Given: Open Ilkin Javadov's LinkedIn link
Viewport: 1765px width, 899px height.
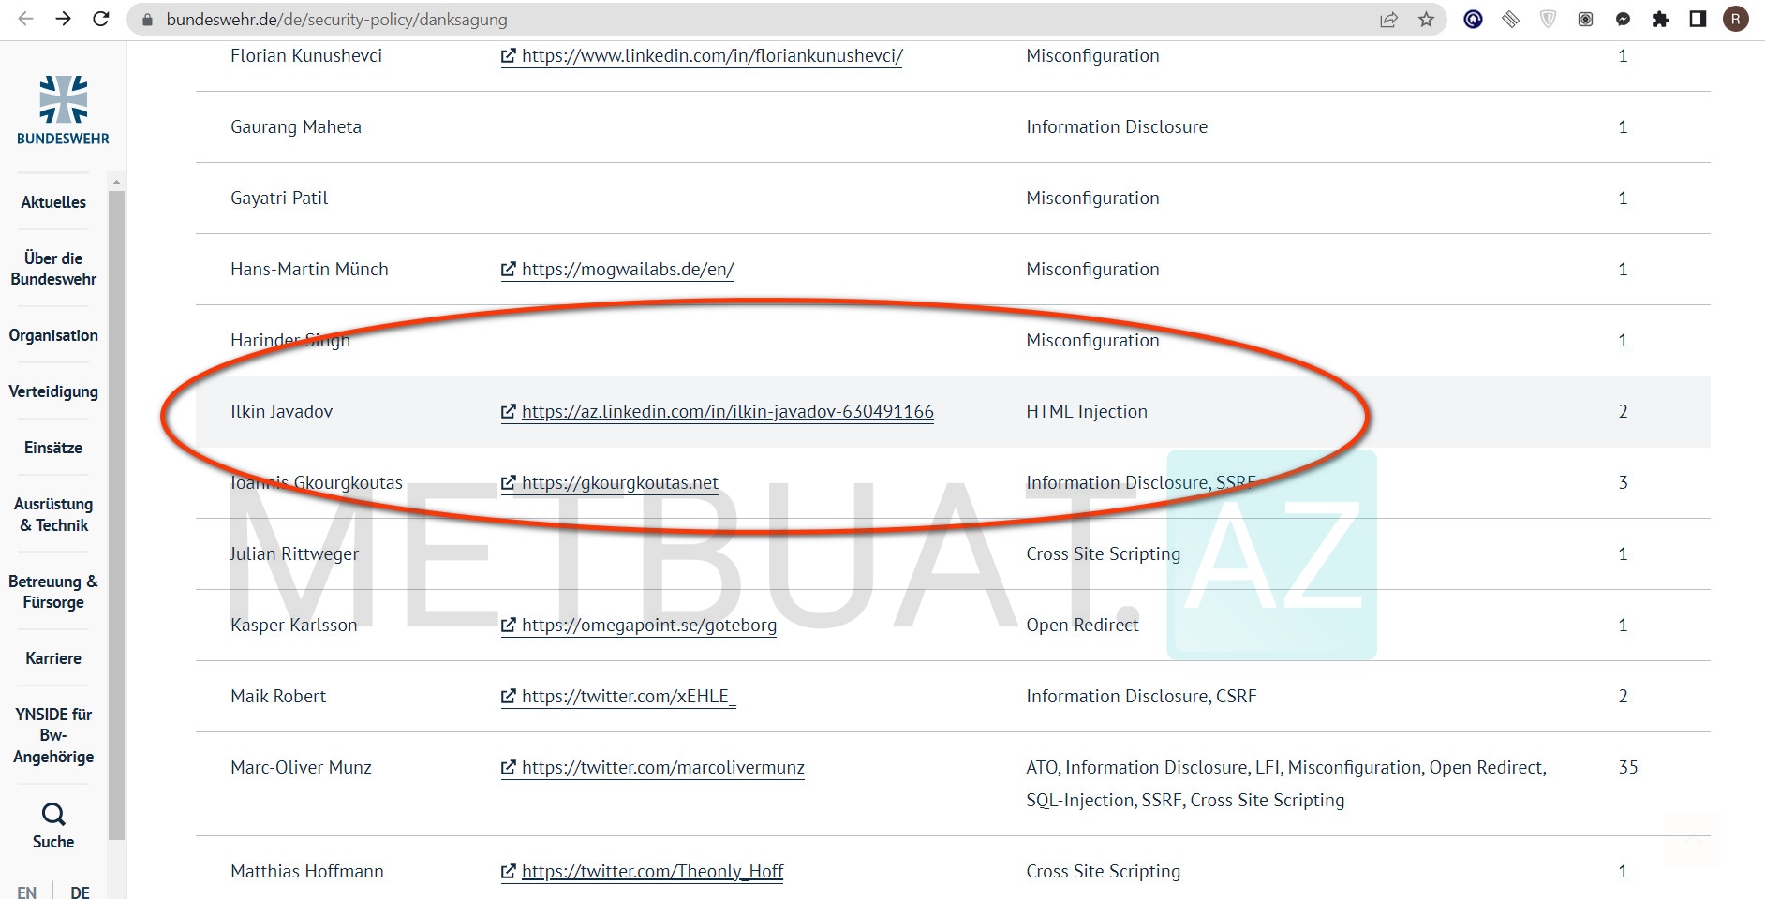Looking at the screenshot, I should tap(727, 411).
